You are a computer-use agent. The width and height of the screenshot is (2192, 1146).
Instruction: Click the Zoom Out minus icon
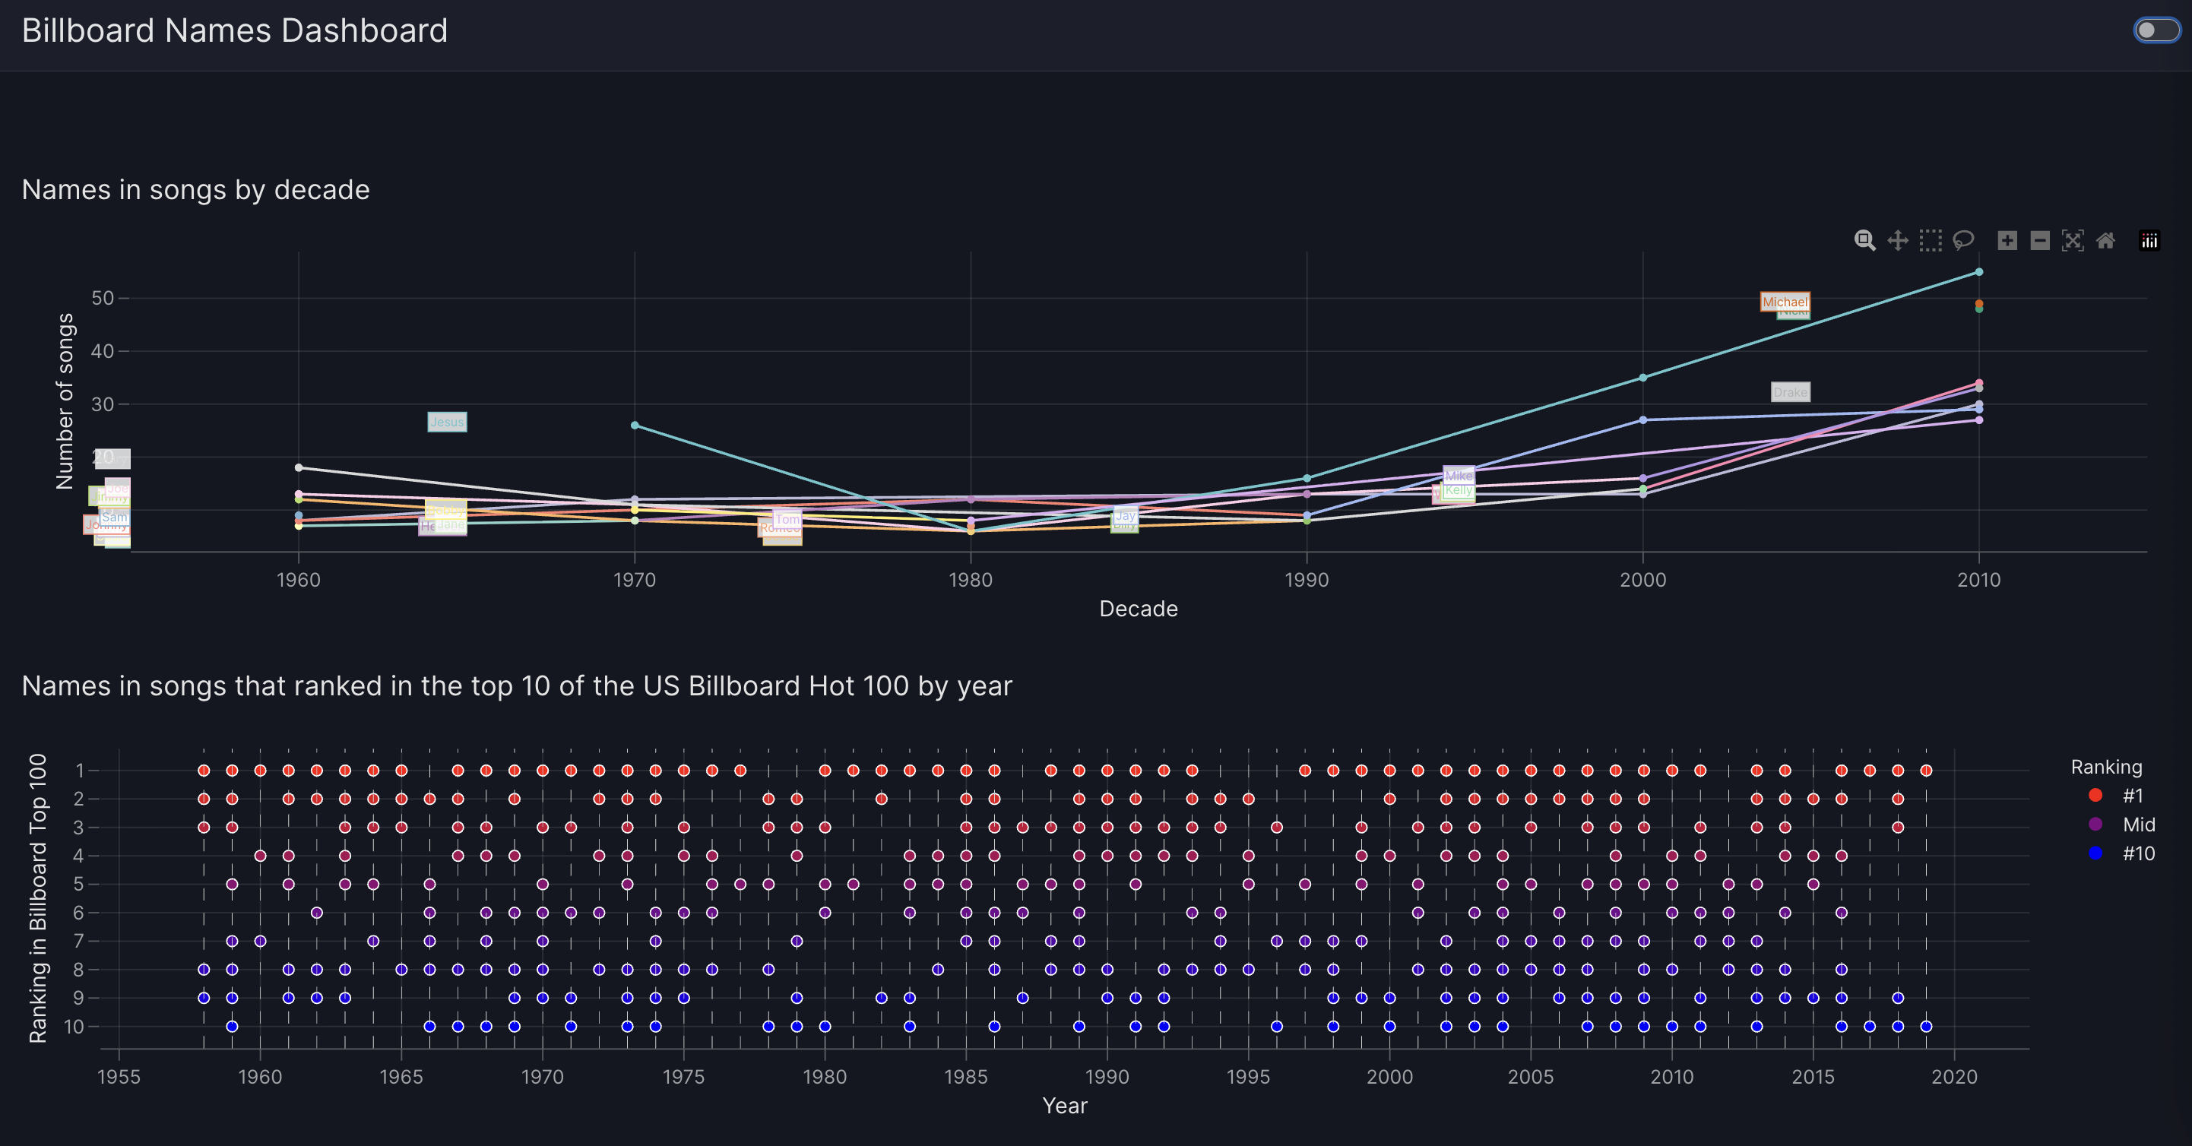[2040, 241]
